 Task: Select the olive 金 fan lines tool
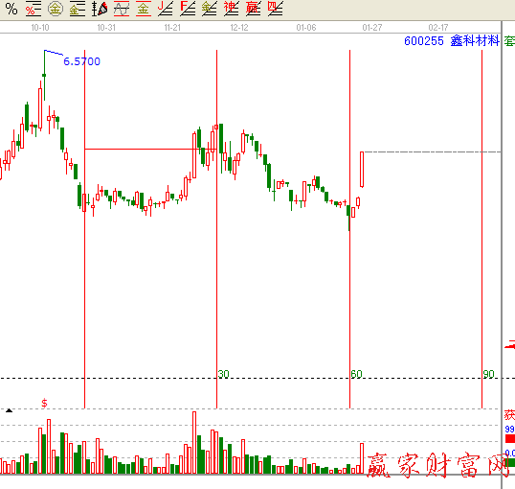click(210, 9)
